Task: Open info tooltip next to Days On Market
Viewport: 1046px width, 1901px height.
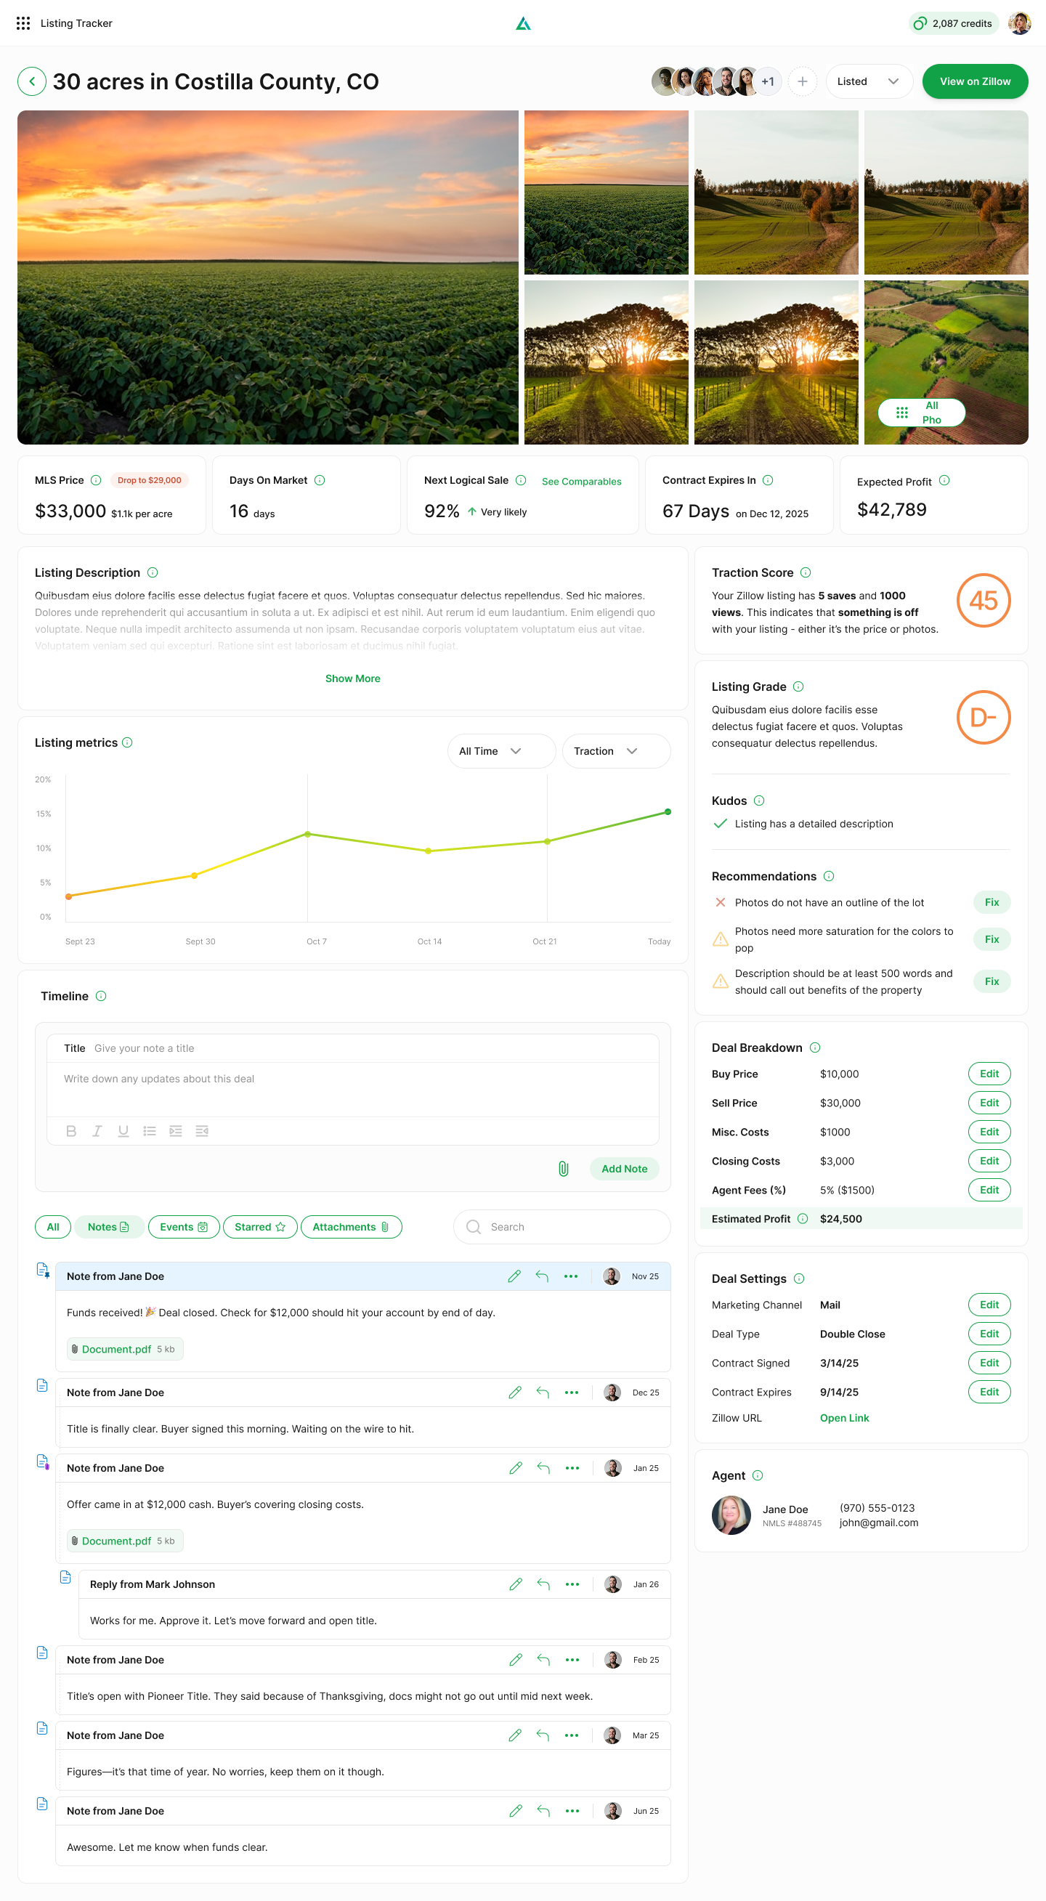Action: click(320, 480)
